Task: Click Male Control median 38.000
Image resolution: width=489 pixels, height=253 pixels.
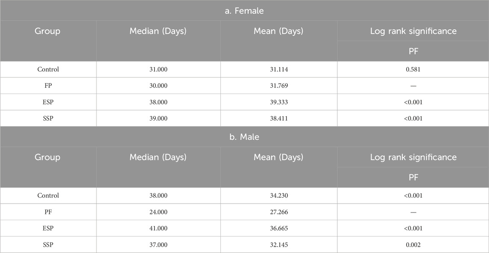Action: (x=158, y=195)
